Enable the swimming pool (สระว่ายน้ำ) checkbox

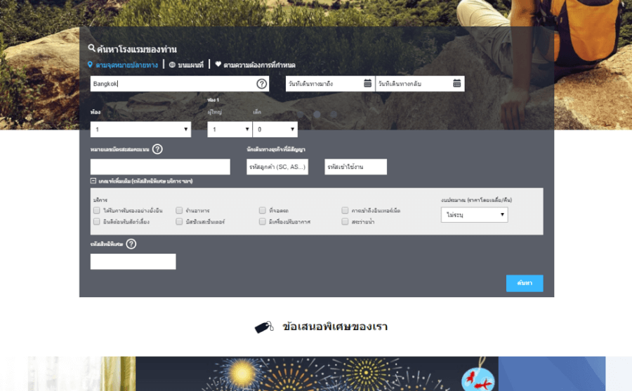[345, 221]
